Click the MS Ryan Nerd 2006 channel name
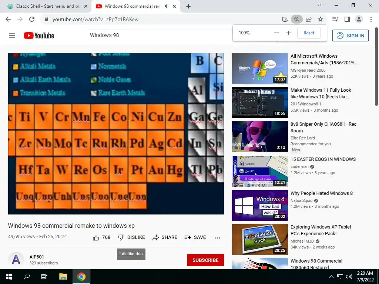The width and height of the screenshot is (379, 284). pos(308,70)
